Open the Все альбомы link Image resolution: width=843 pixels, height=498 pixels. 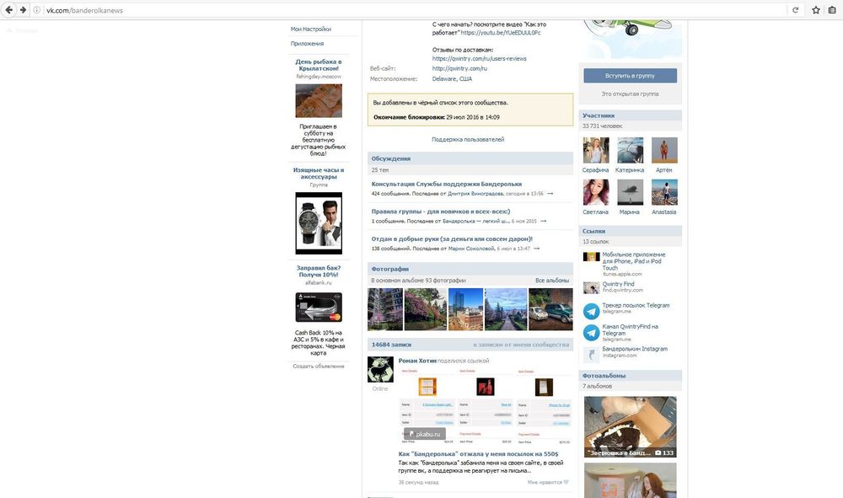[552, 281]
